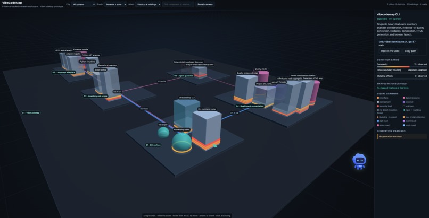Open the City 'All systems' dropdown

point(83,4)
